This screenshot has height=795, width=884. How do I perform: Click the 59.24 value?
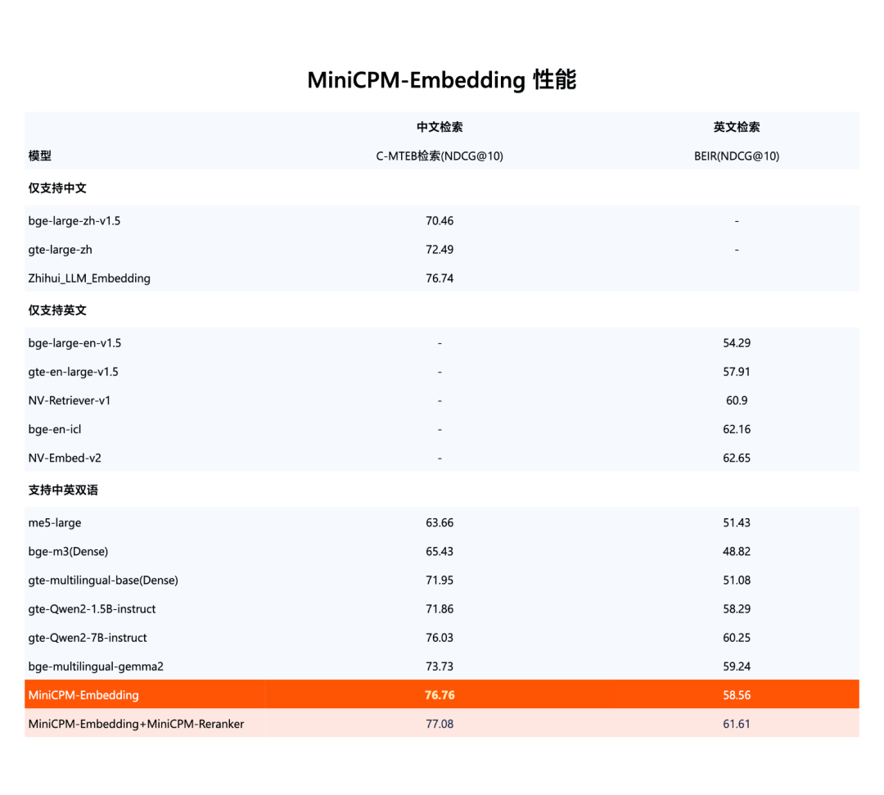(x=737, y=666)
